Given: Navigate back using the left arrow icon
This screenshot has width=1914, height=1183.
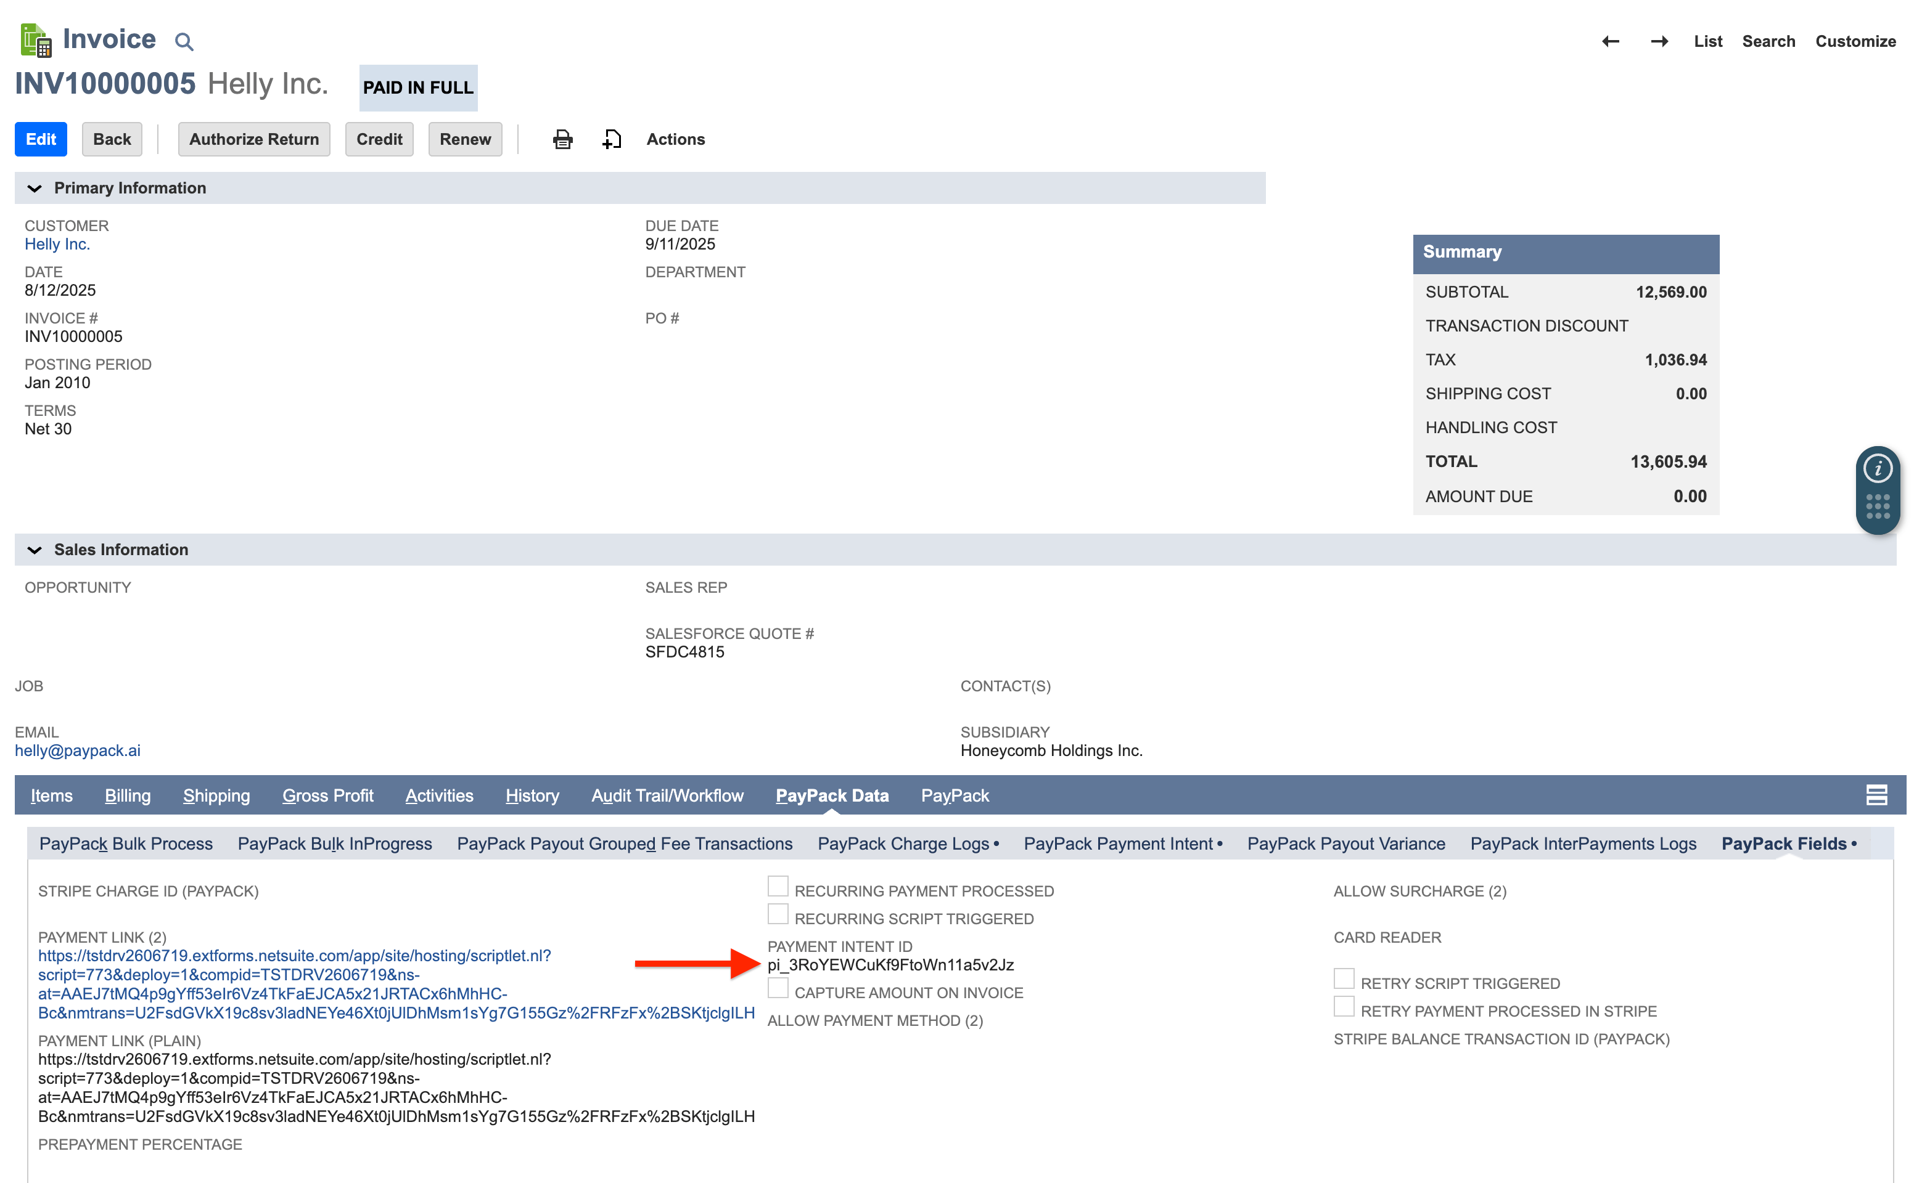Looking at the screenshot, I should click(x=1611, y=41).
